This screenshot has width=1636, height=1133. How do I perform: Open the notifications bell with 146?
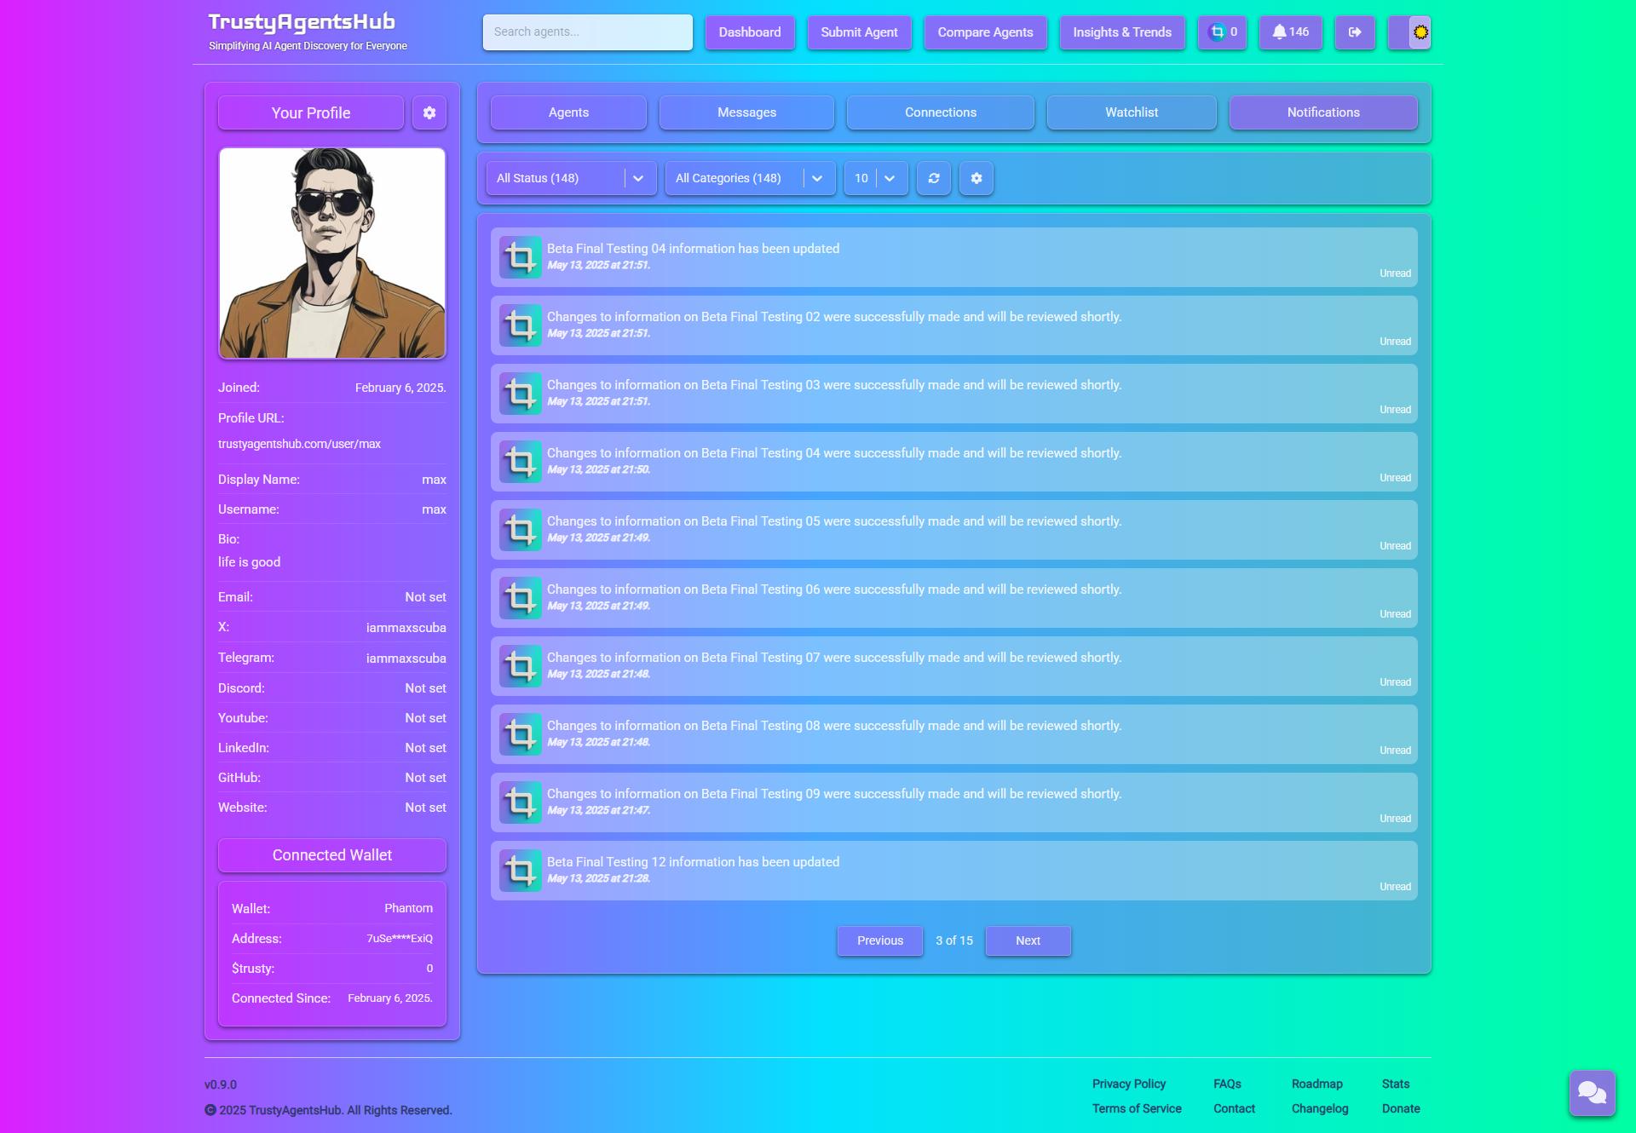[1290, 32]
